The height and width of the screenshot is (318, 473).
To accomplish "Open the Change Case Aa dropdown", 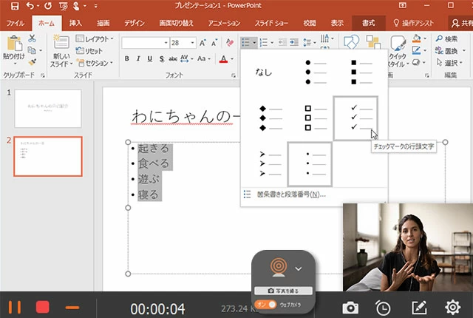I will (204, 58).
